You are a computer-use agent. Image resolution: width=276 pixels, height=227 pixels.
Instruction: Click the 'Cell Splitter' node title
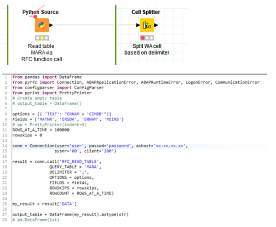pyautogui.click(x=146, y=12)
